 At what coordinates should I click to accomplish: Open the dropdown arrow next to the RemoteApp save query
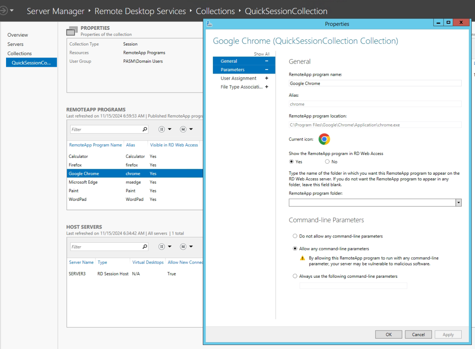(191, 129)
